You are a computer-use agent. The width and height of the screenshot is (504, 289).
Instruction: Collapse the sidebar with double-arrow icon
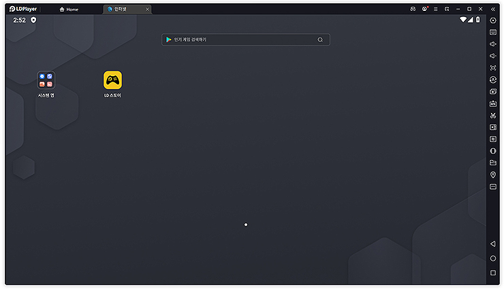pyautogui.click(x=492, y=9)
